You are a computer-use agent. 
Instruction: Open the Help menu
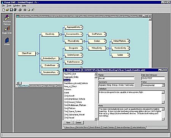pos(24,6)
